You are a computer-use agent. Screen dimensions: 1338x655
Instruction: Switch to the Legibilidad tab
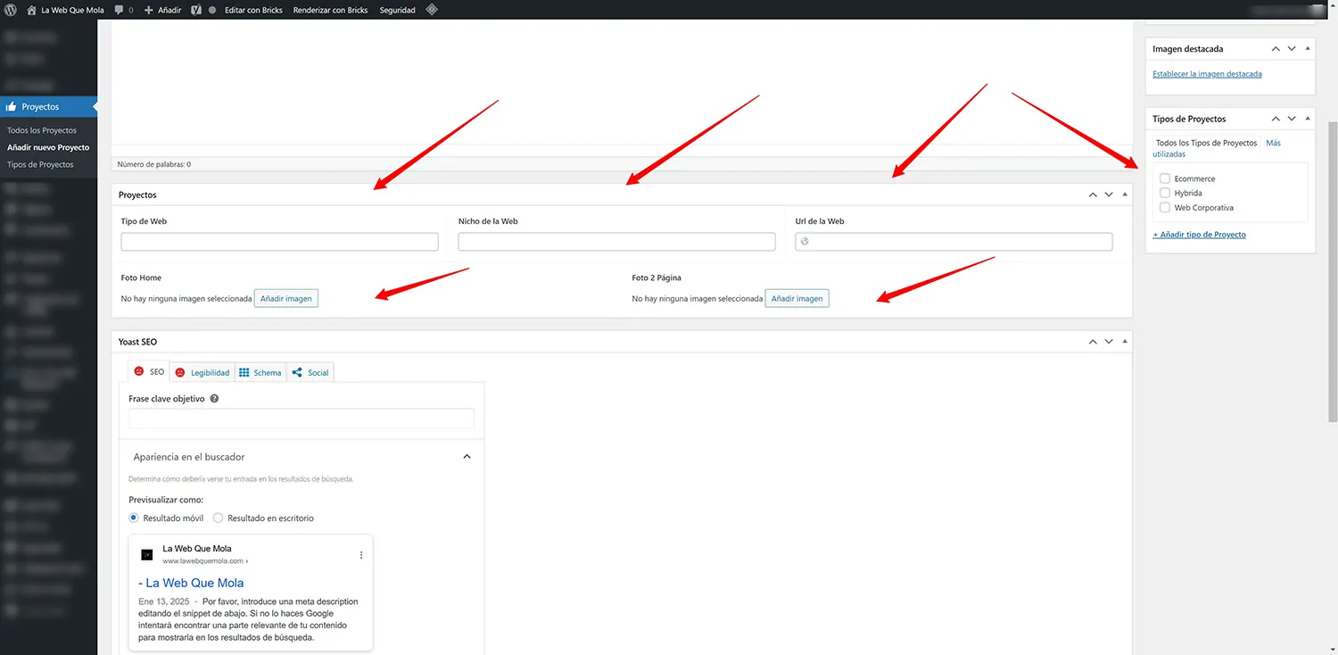[x=202, y=372]
